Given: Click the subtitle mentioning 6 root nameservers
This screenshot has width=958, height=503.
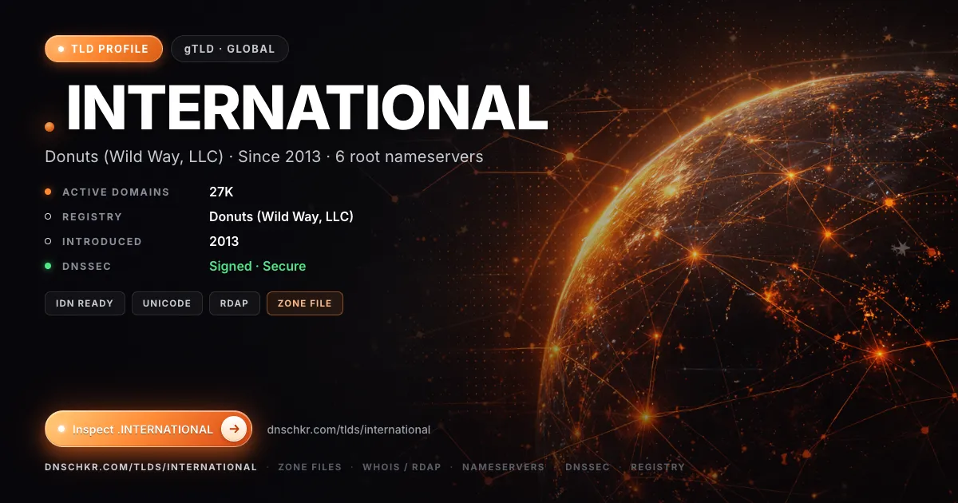Looking at the screenshot, I should [264, 157].
